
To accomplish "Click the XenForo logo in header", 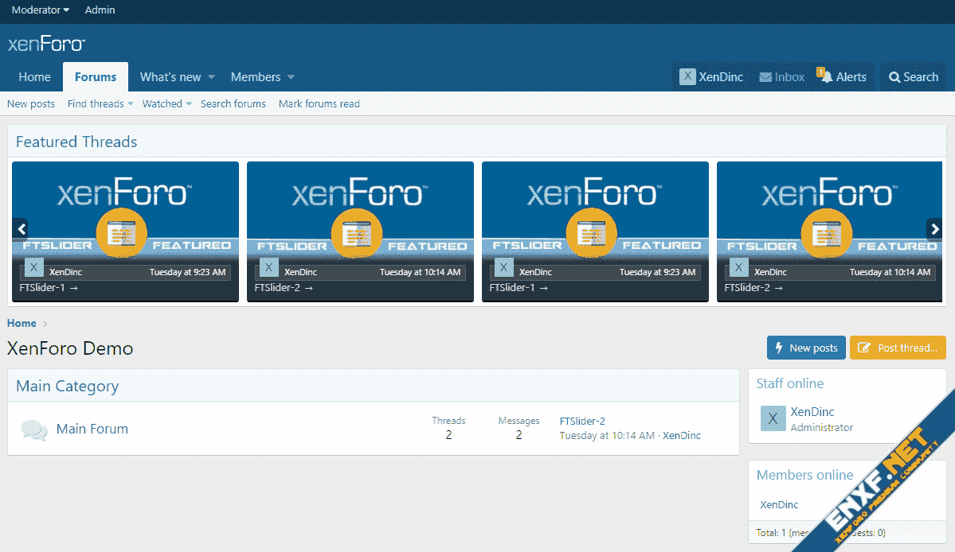I will pos(46,44).
